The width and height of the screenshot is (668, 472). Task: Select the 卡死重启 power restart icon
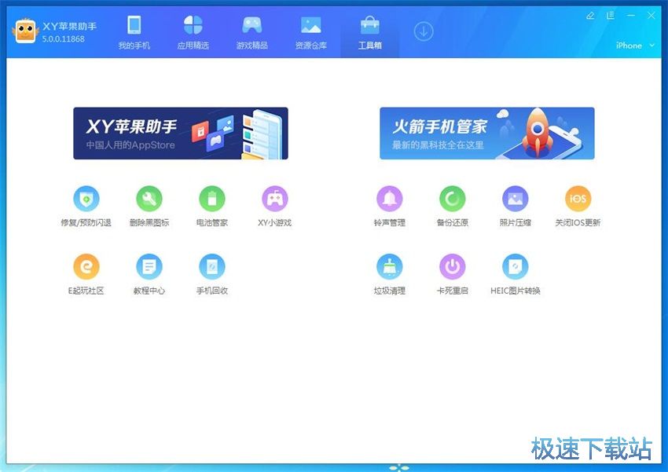[453, 267]
